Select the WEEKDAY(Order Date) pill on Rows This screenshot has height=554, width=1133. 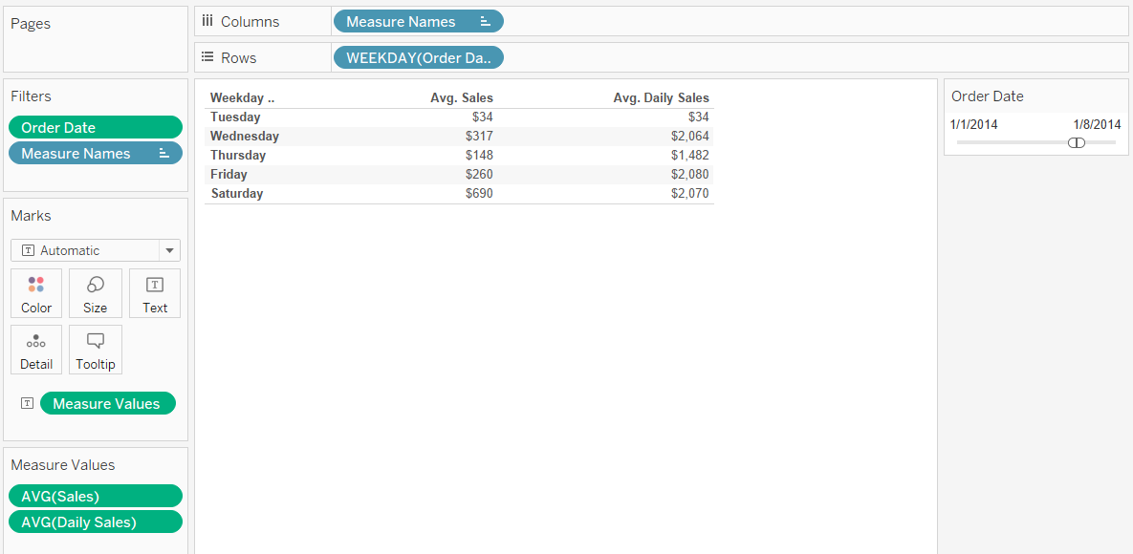coord(419,57)
